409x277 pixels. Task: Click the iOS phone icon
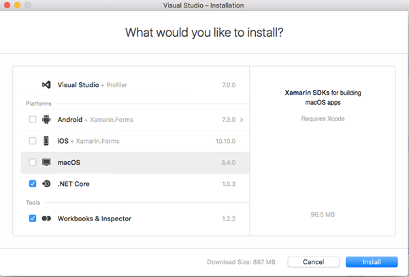tap(46, 141)
